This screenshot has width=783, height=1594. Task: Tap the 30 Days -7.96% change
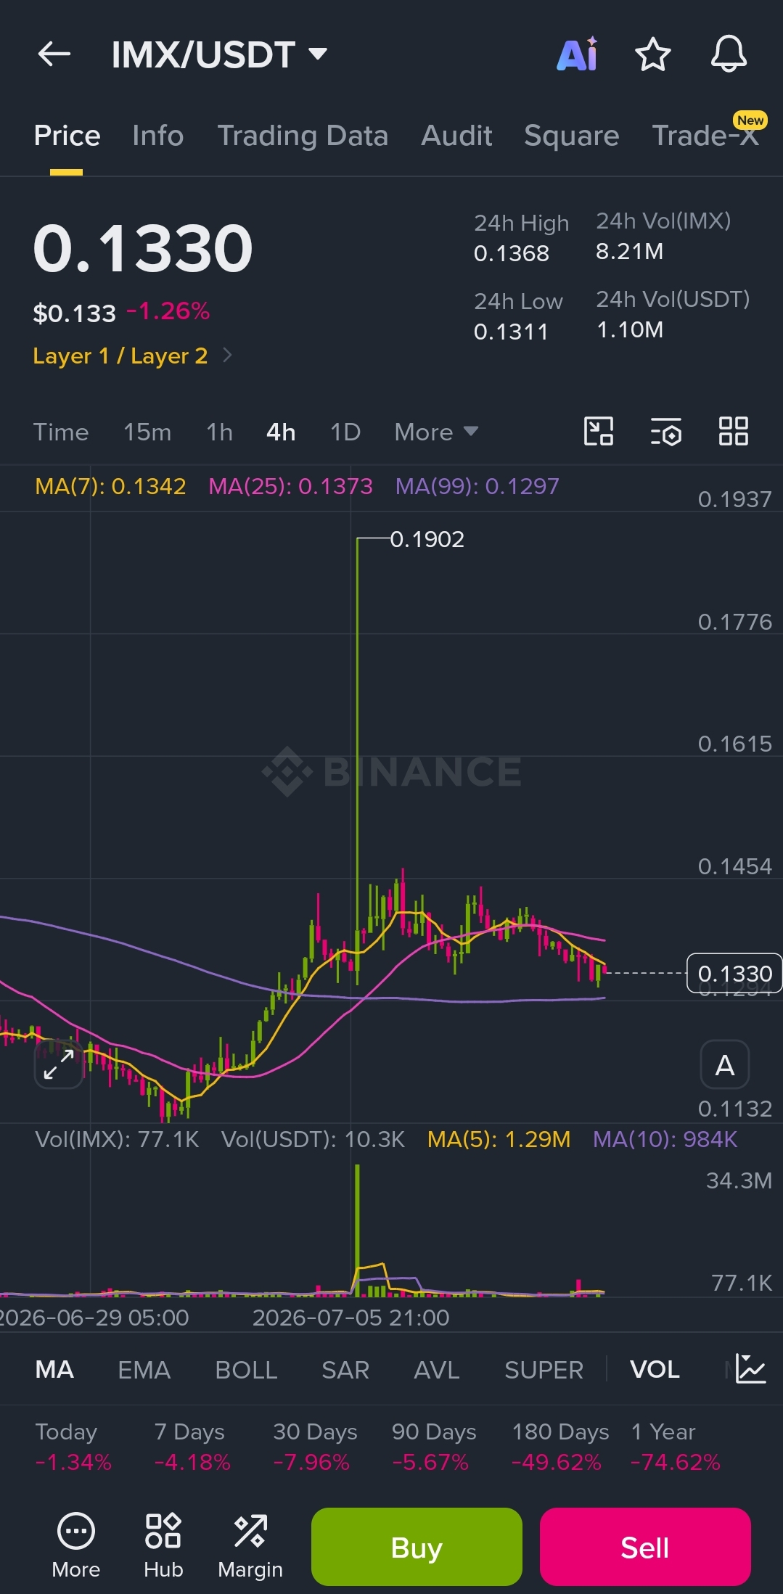(315, 1447)
